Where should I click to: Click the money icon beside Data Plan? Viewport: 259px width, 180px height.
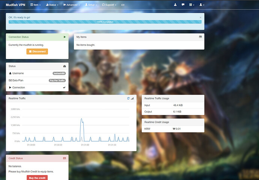point(10,80)
